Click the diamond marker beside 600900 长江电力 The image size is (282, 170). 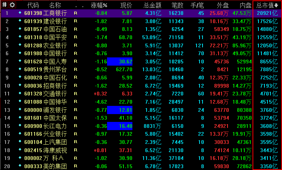(x=20, y=125)
